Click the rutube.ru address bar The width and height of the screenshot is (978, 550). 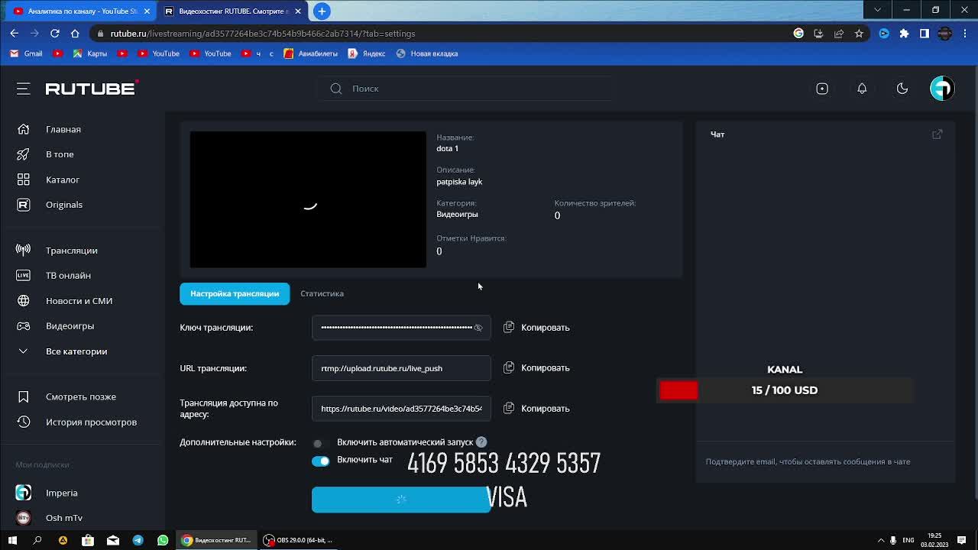tap(443, 34)
